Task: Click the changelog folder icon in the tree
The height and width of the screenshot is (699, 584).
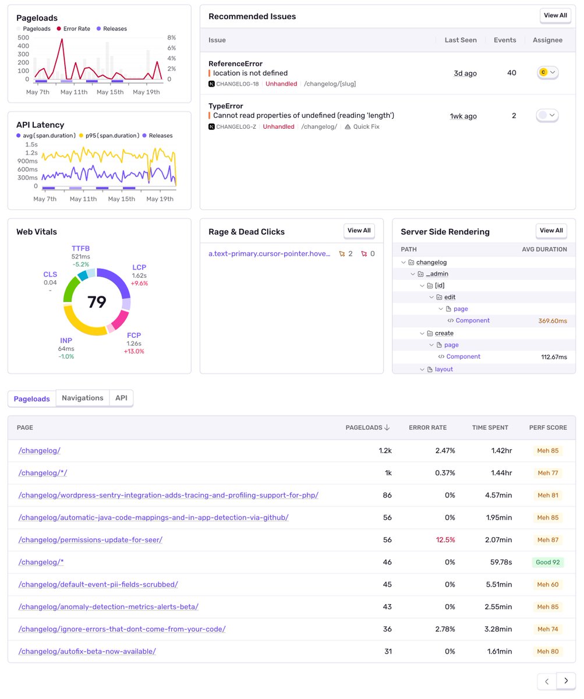Action: point(411,262)
